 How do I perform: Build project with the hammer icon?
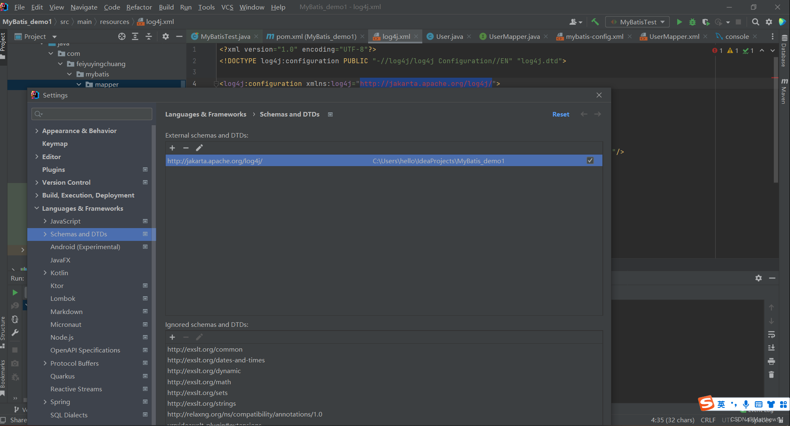click(x=595, y=22)
